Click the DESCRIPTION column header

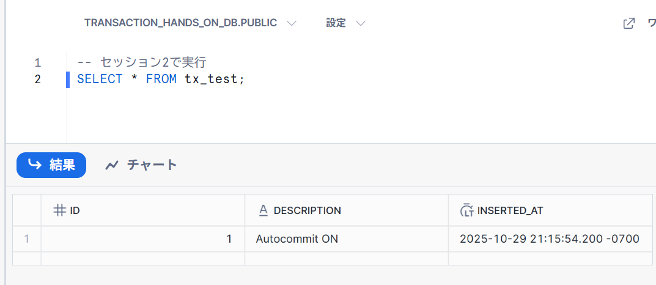coord(307,210)
